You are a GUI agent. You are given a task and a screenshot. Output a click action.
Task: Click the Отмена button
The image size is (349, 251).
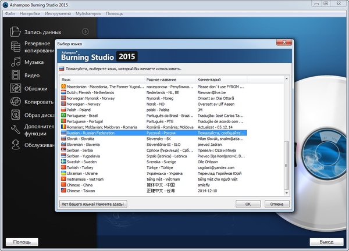click(276, 204)
